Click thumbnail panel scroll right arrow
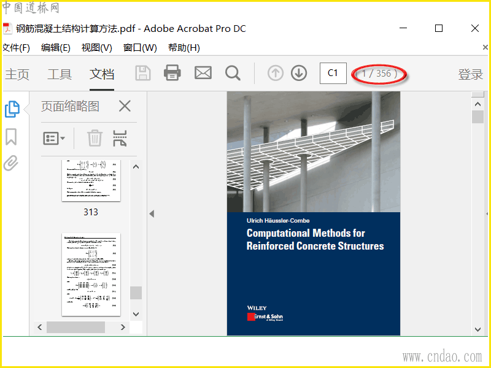 (x=123, y=328)
